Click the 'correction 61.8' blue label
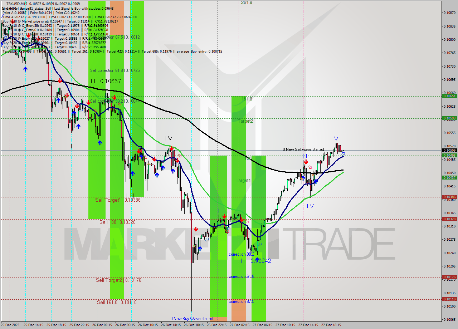Viewport: 458px width, 329px height. (242, 276)
